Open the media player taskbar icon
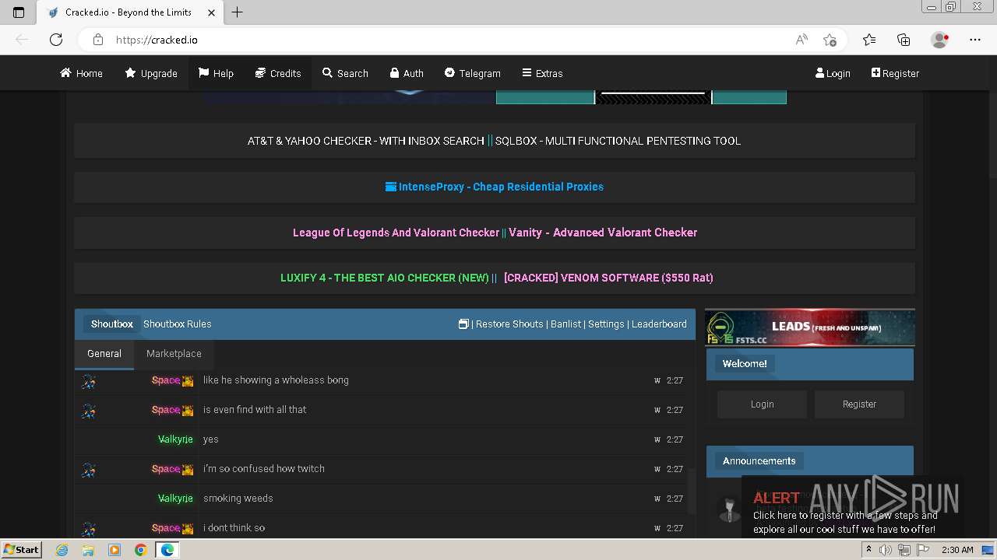997x560 pixels. click(114, 550)
